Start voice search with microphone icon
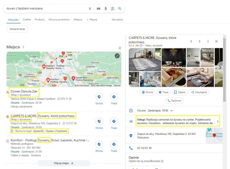This screenshot has height=169, width=230. (x=106, y=9)
